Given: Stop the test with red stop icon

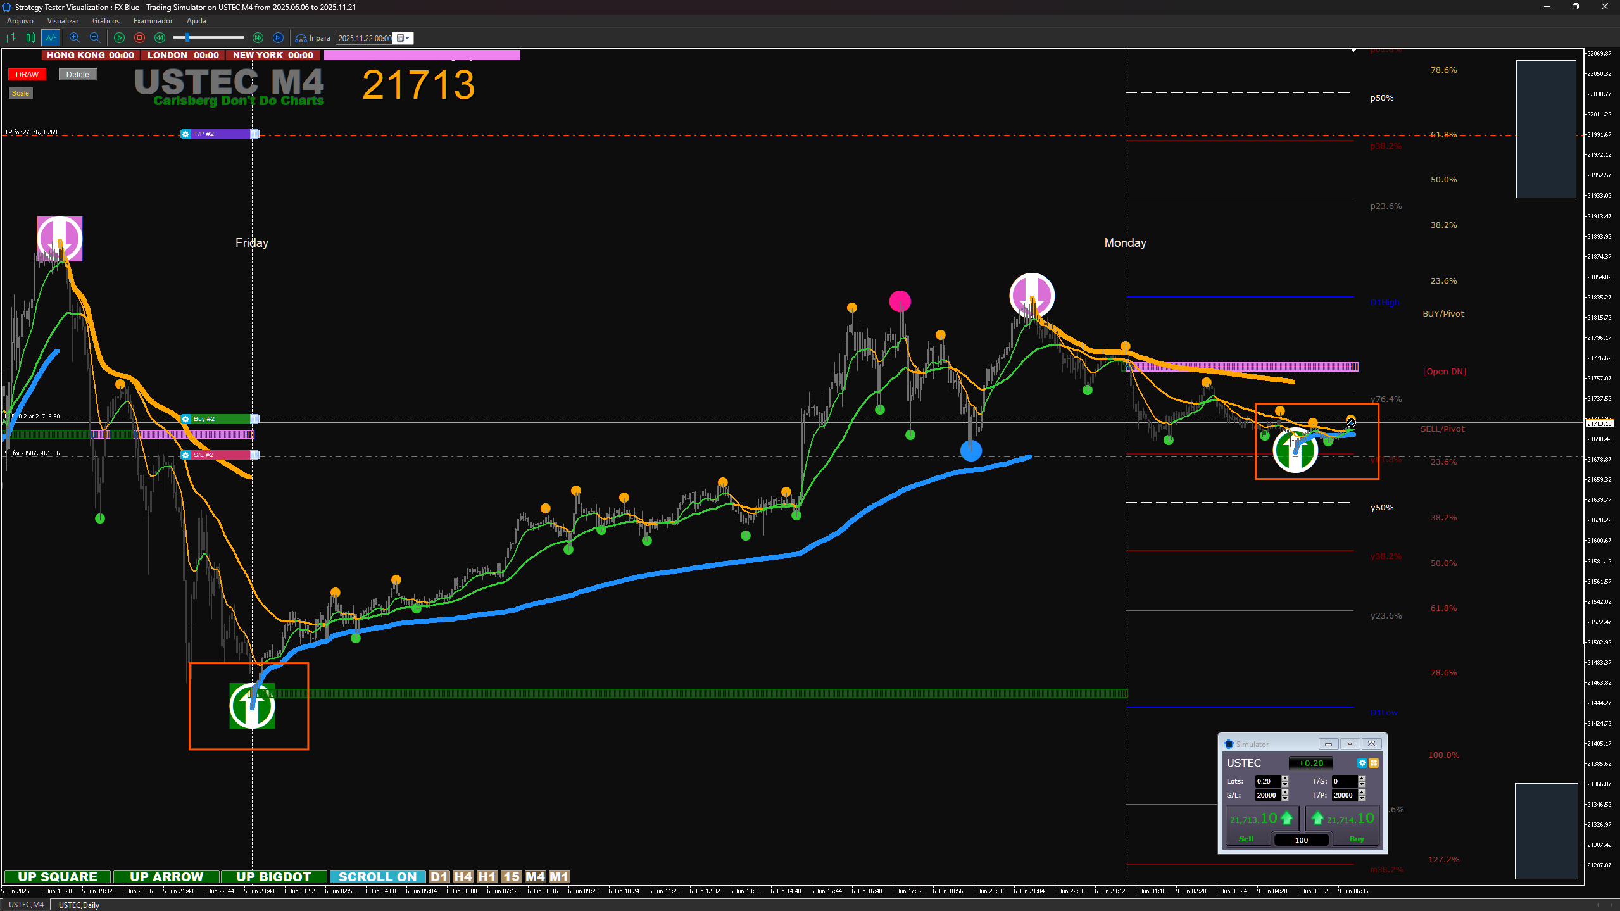Looking at the screenshot, I should [139, 38].
